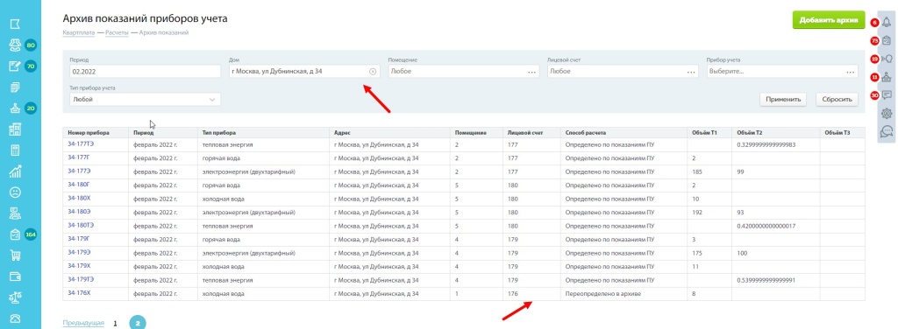The height and width of the screenshot is (329, 898).
Task: Click the Переопределено в архиве cell
Action: (x=624, y=294)
